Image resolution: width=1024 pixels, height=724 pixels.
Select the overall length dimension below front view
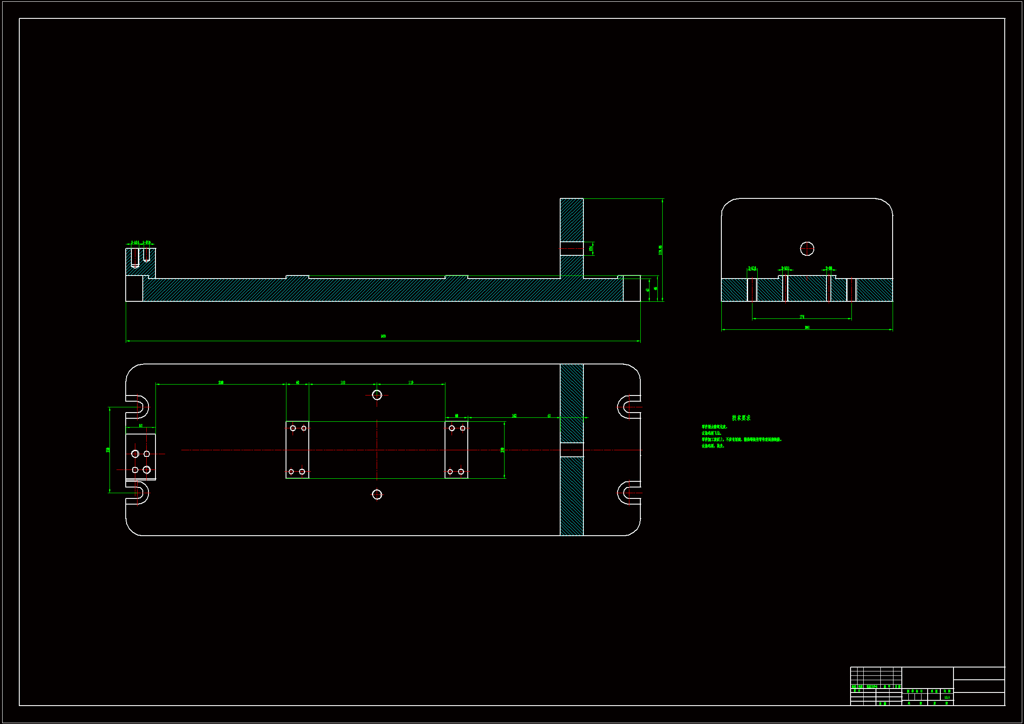383,337
